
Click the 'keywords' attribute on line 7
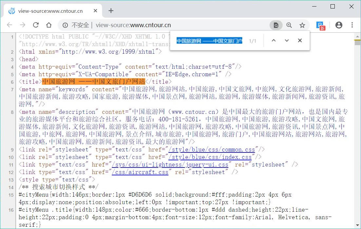tap(72, 89)
